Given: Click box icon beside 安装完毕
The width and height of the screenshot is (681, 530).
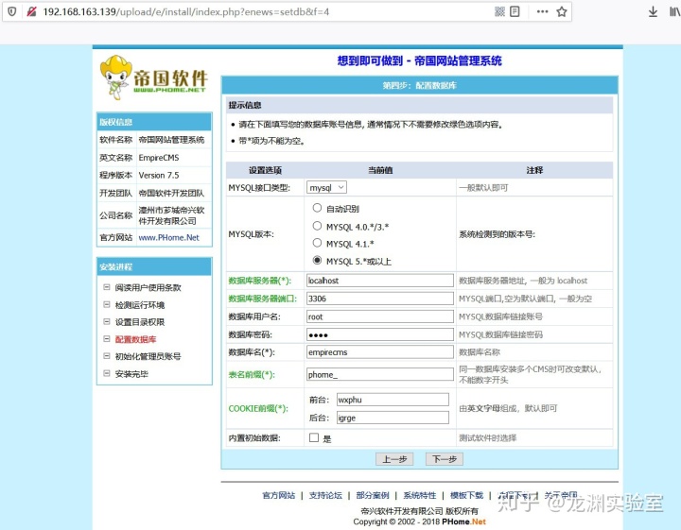Looking at the screenshot, I should (106, 373).
